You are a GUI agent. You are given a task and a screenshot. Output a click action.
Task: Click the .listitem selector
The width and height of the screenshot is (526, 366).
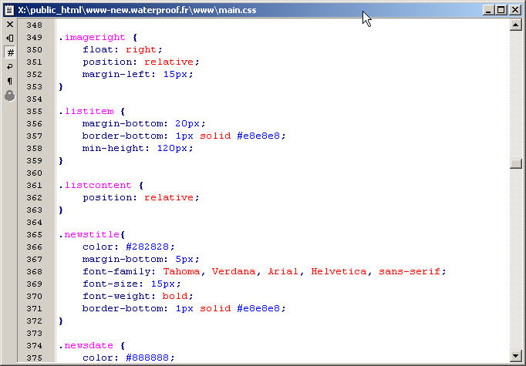[86, 111]
